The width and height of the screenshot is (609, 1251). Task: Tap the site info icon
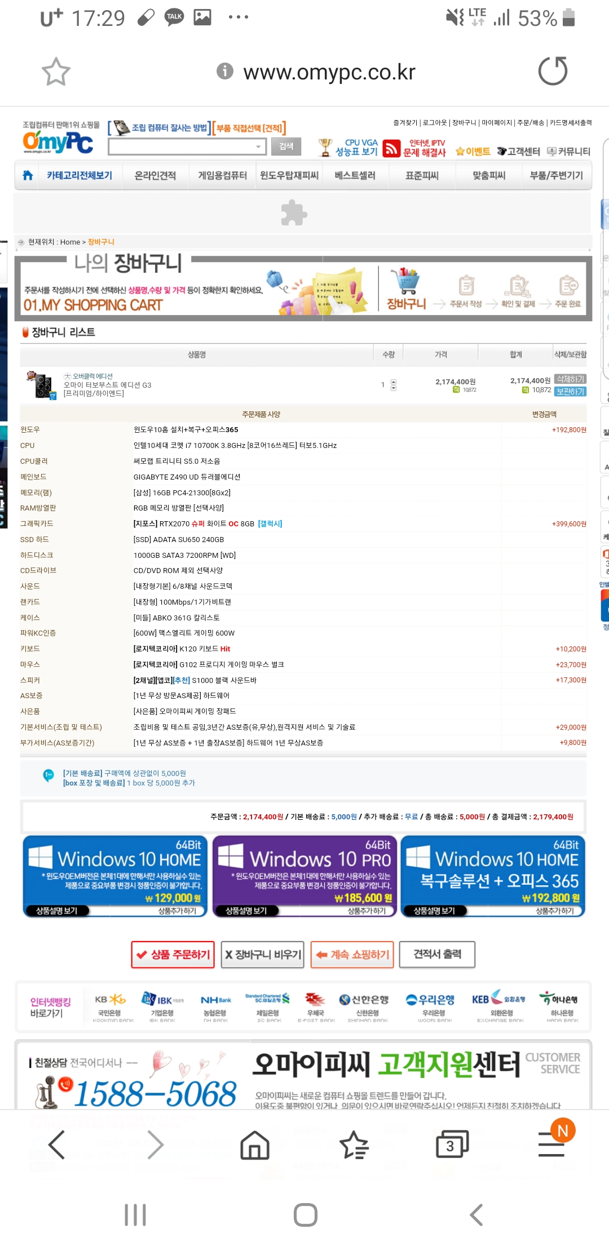coord(225,71)
